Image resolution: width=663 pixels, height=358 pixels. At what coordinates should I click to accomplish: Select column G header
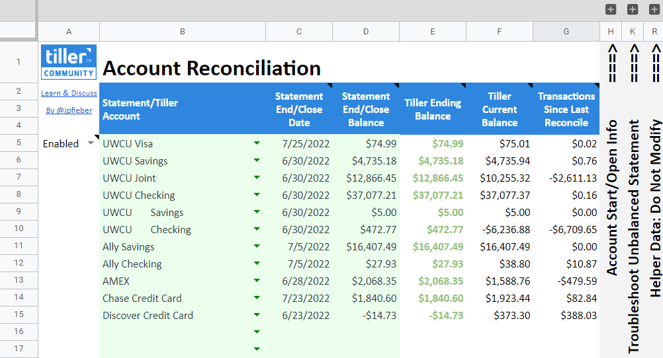point(566,32)
